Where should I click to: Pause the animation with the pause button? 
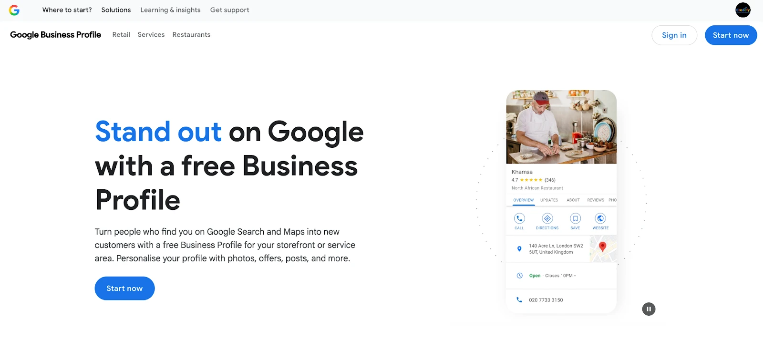649,309
